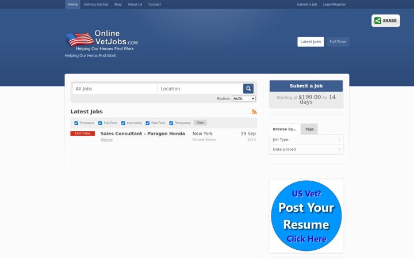Click the Filter button
Image resolution: width=414 pixels, height=259 pixels.
coord(200,123)
